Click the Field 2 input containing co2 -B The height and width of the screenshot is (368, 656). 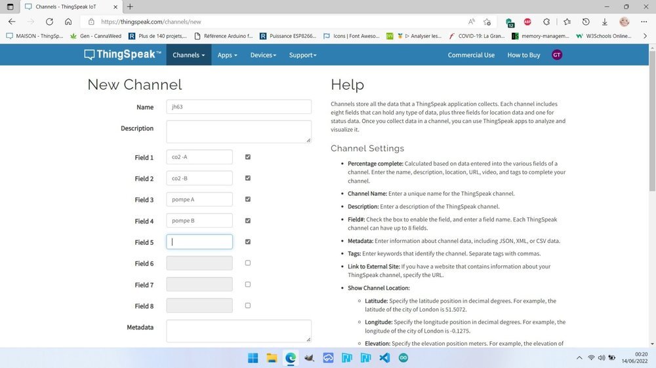tap(199, 178)
